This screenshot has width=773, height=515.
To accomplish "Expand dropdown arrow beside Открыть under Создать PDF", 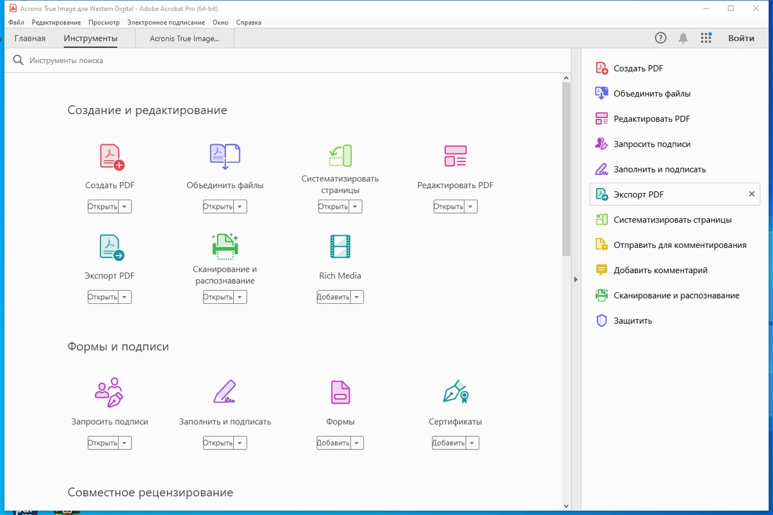I will click(x=125, y=207).
